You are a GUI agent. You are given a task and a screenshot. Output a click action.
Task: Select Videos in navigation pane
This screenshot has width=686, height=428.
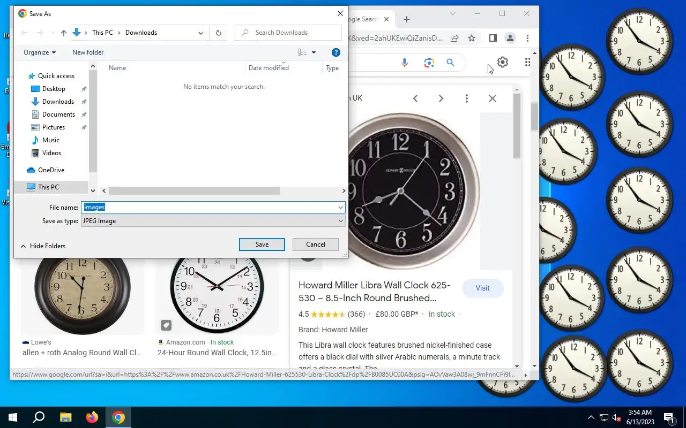(51, 153)
